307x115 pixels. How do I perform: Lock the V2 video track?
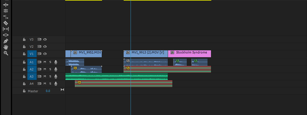[x=24, y=47]
